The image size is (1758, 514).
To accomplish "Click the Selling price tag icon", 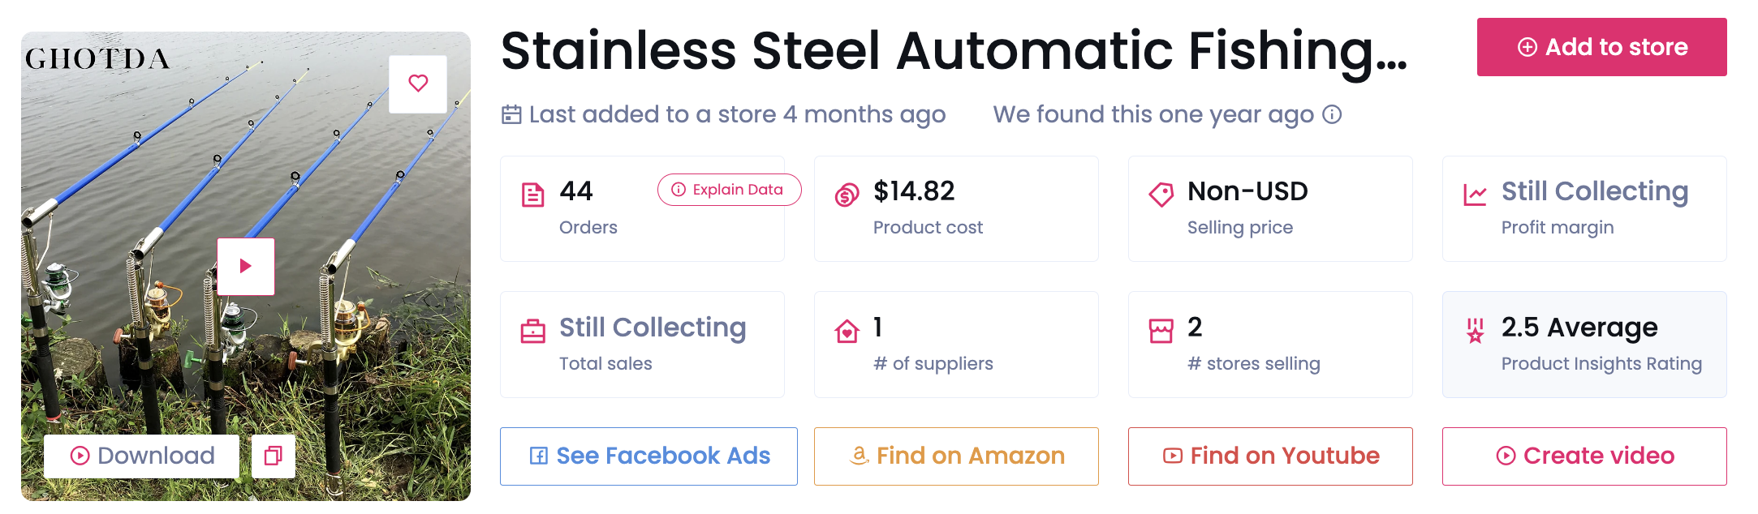I will click(1161, 195).
